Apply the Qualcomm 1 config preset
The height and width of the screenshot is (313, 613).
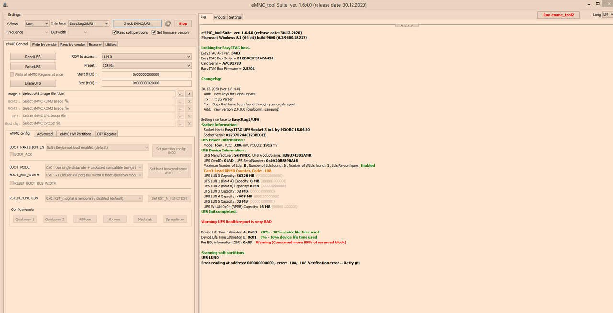point(25,219)
